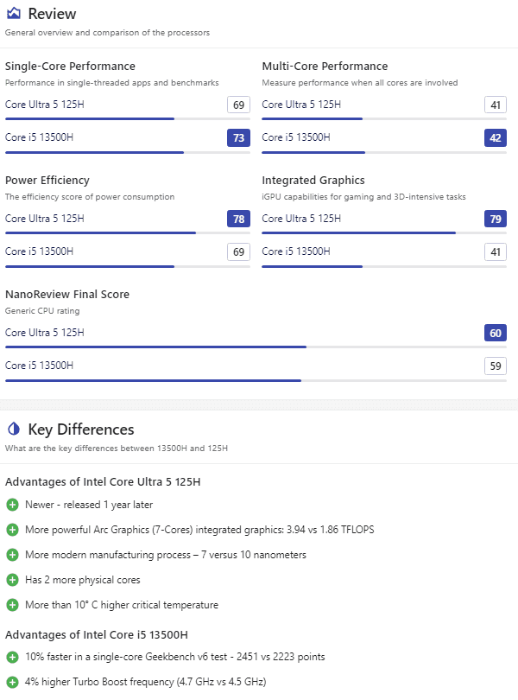The image size is (518, 700).
Task: Click plus icon beside Geekbench v6 advantage
Action: pyautogui.click(x=12, y=657)
